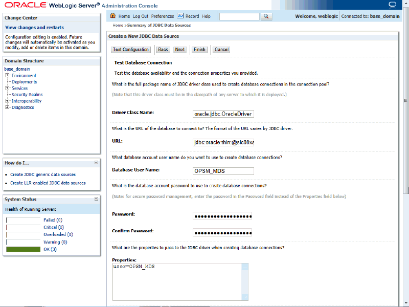Open Interoperability in Domain Structure
Image resolution: width=409 pixels, height=307 pixels.
(x=27, y=101)
